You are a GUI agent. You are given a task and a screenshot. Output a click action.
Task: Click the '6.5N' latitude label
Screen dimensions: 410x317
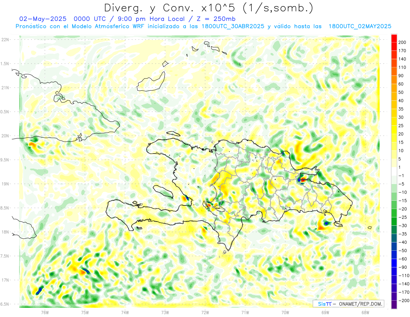[4, 304]
